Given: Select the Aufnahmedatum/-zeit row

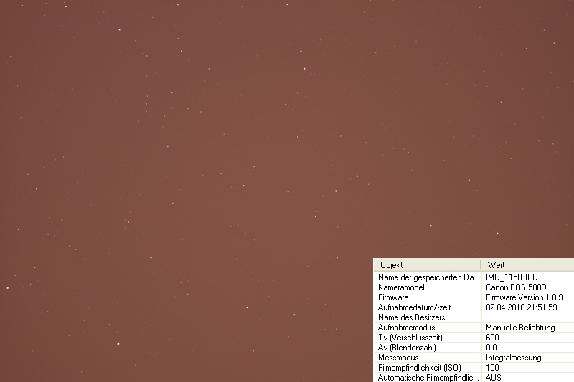Looking at the screenshot, I should click(413, 307).
